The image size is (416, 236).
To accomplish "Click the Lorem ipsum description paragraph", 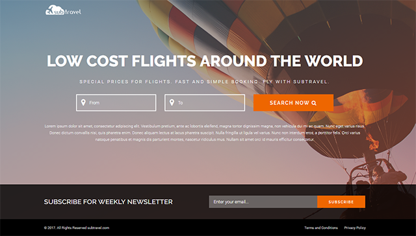I will coord(205,133).
